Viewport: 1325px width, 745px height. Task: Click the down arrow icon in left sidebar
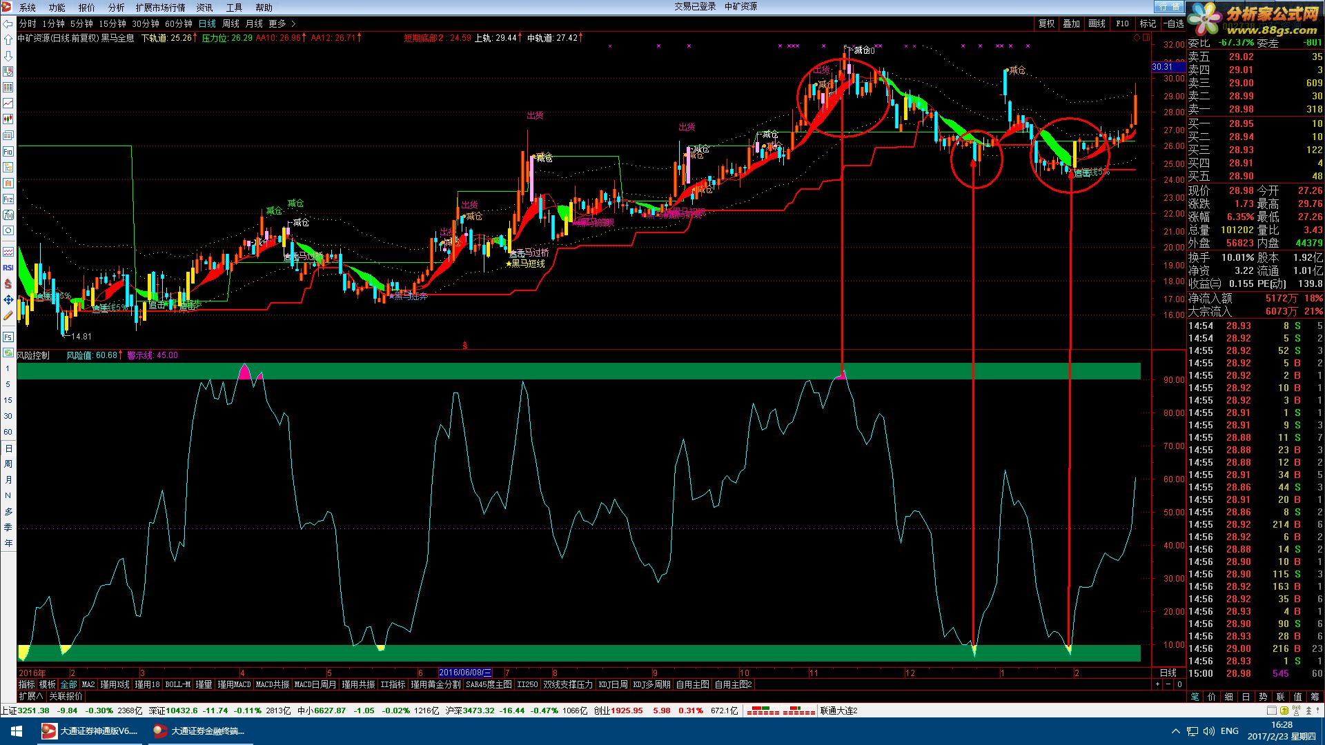(8, 56)
